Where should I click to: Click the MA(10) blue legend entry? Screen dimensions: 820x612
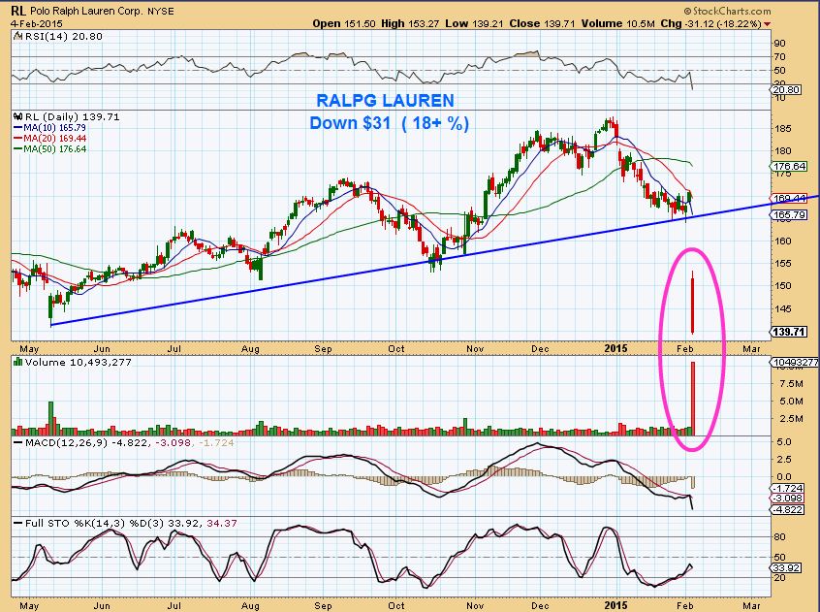[x=49, y=128]
